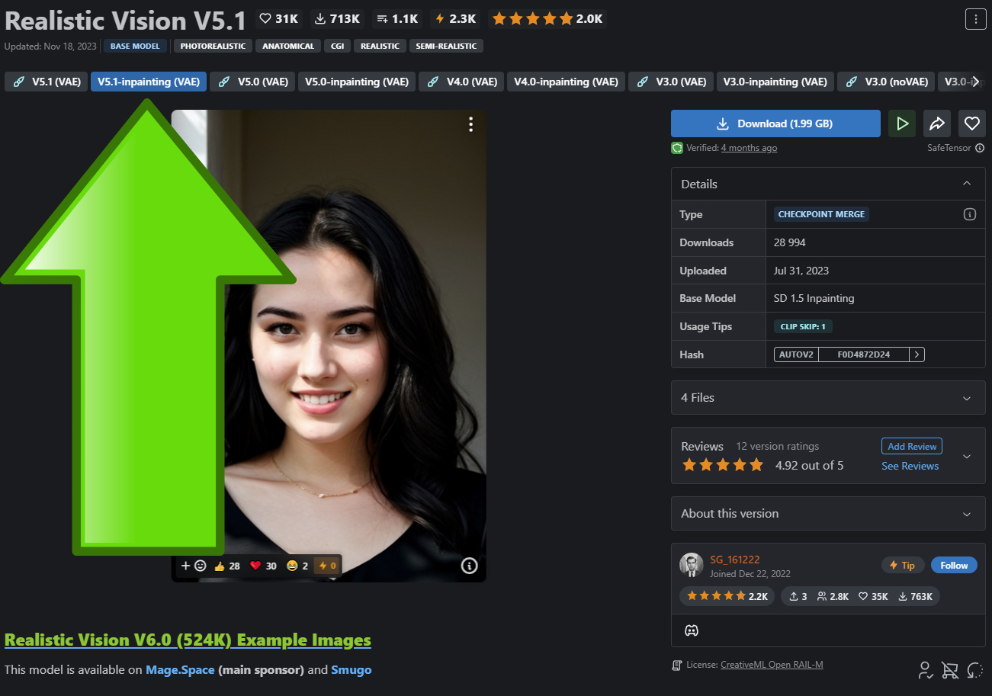Click the 713K downloads count badge
This screenshot has width=992, height=696.
click(x=338, y=18)
